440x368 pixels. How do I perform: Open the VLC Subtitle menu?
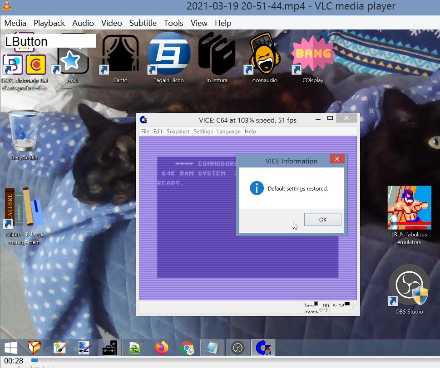[143, 23]
